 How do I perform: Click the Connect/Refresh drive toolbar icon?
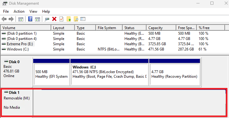(x=47, y=19)
